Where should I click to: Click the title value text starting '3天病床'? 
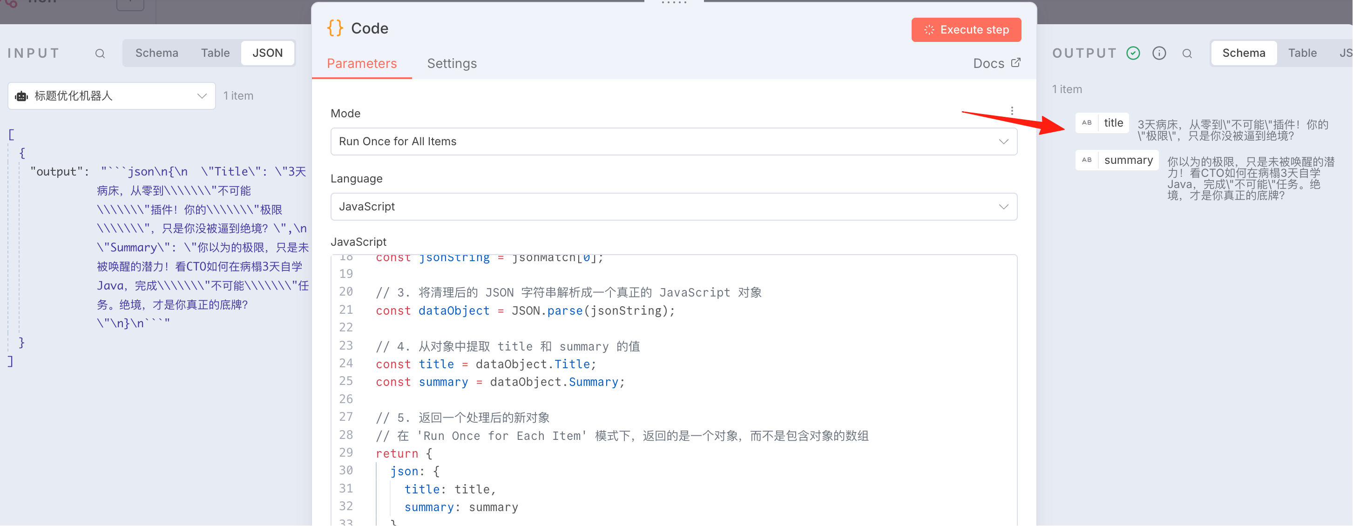pos(1233,130)
